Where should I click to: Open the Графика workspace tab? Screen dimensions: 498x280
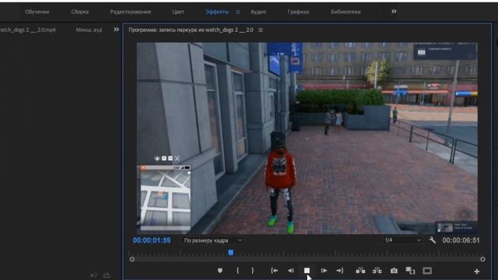coord(298,12)
